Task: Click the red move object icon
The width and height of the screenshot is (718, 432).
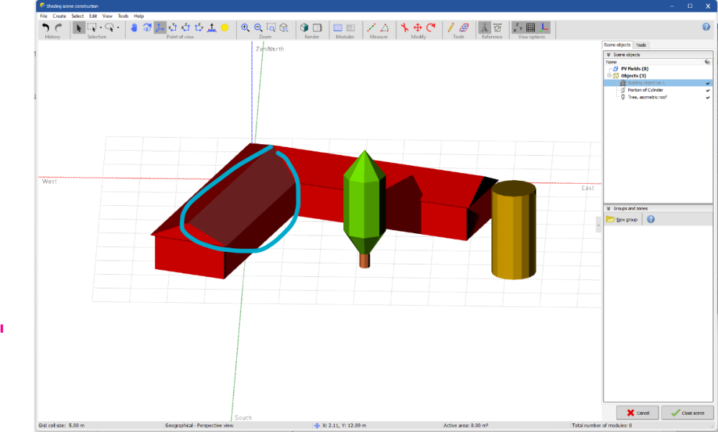Action: click(418, 27)
